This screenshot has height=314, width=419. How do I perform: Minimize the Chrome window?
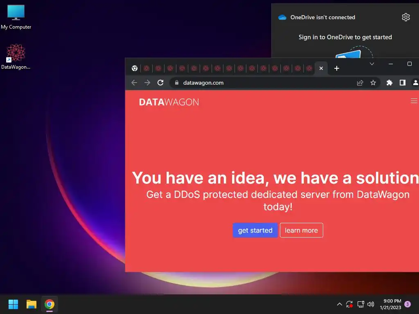391,64
